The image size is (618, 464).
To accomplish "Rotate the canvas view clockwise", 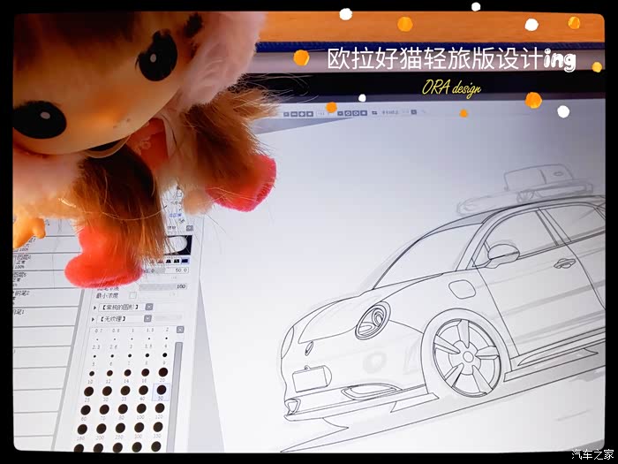I will 356,113.
